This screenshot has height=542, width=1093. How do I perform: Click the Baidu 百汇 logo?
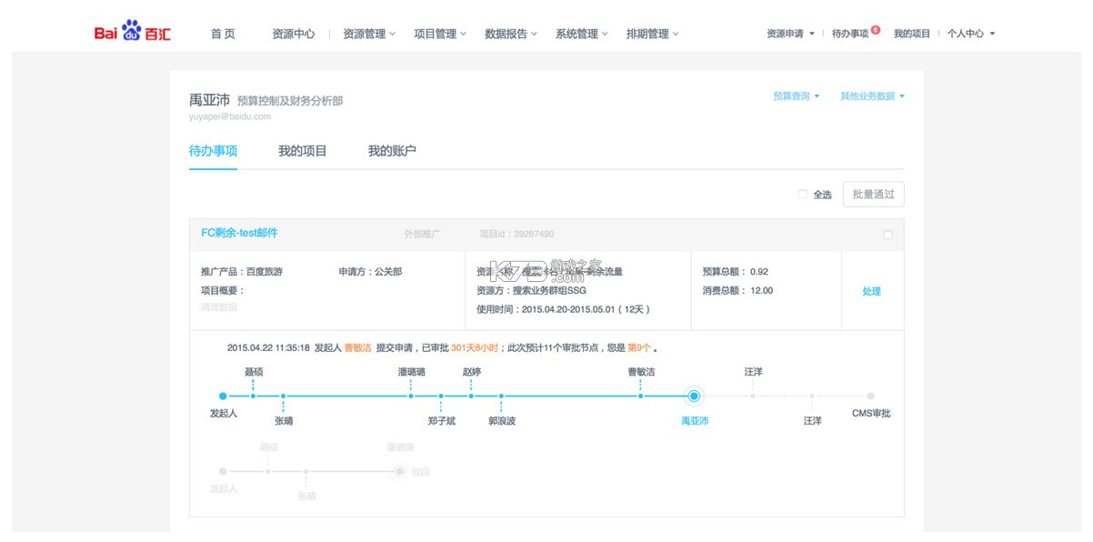[x=133, y=33]
